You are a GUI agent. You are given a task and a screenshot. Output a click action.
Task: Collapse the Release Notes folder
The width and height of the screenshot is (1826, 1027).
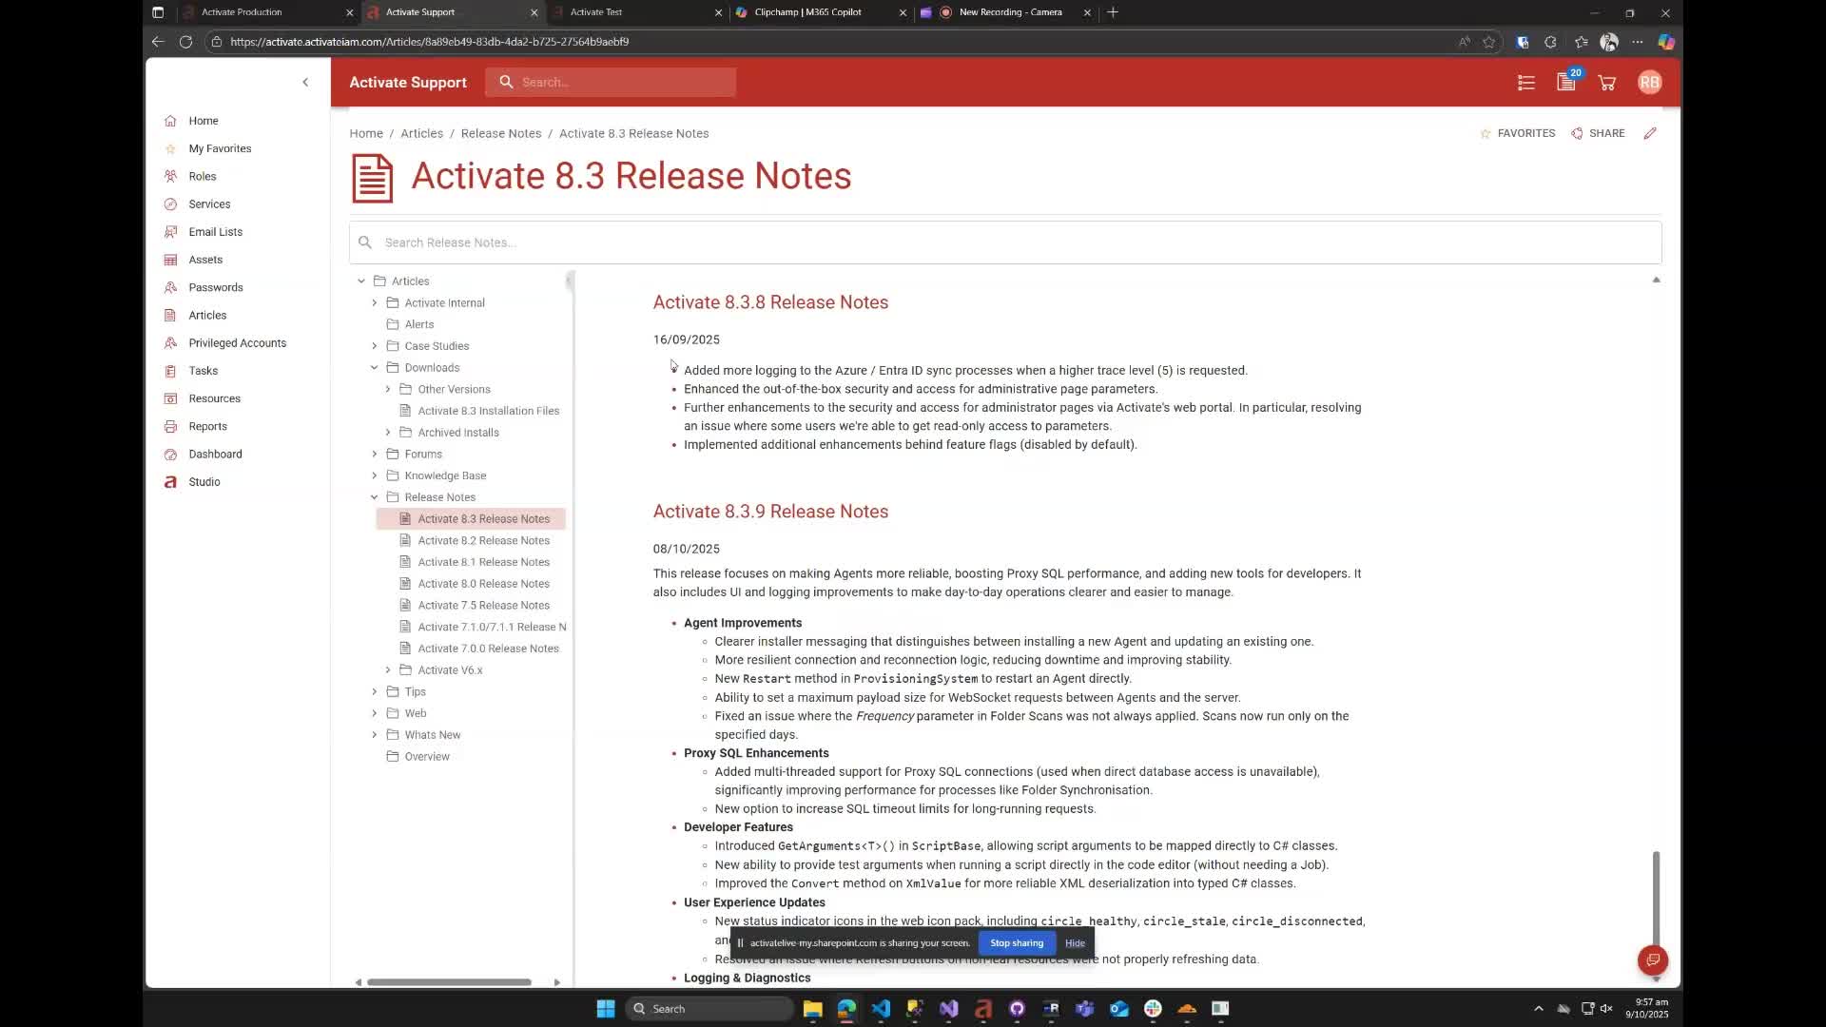coord(375,497)
